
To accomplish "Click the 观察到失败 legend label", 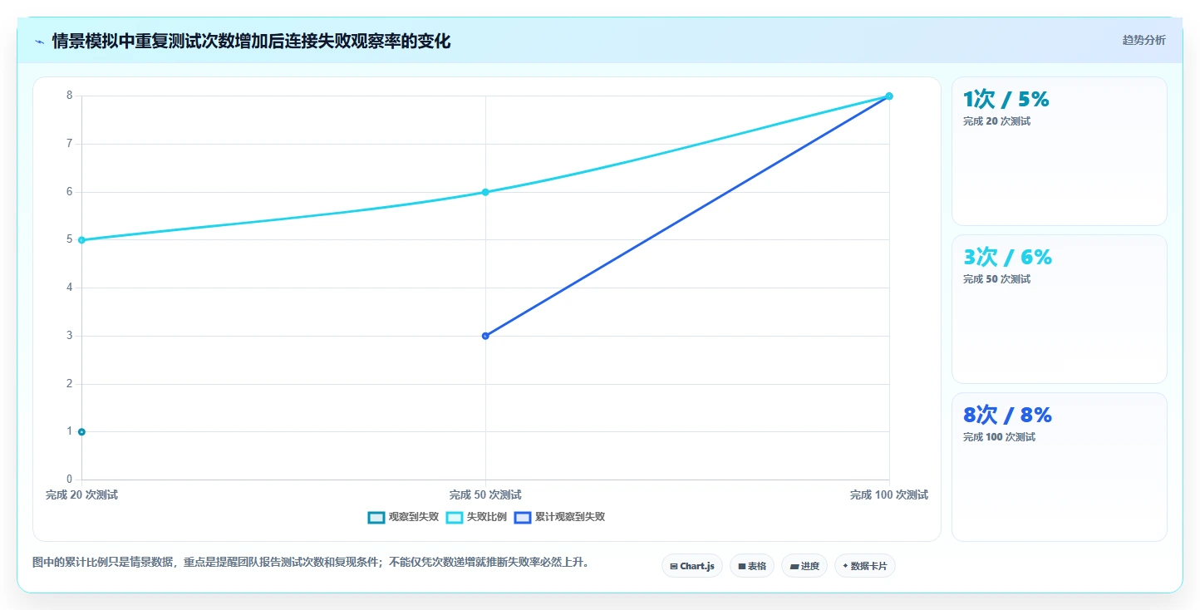I will coord(413,517).
